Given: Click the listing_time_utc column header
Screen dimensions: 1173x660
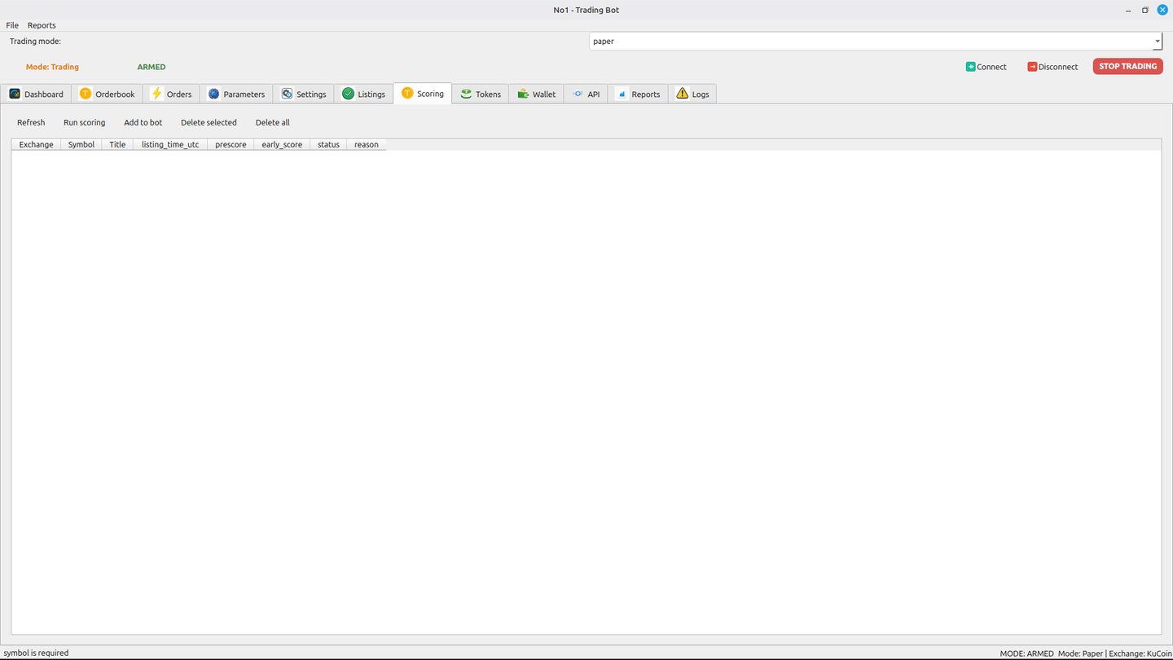Looking at the screenshot, I should 170,144.
